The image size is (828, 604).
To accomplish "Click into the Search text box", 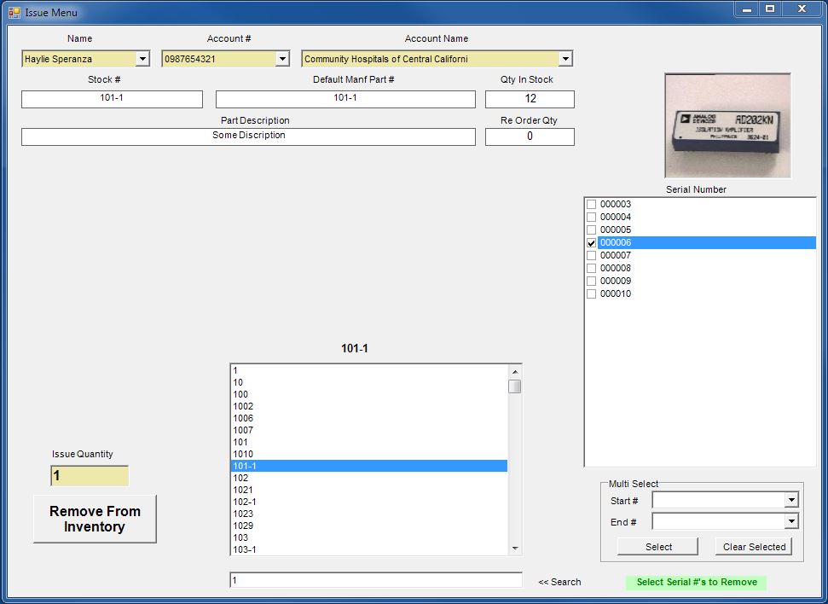I will tap(375, 580).
